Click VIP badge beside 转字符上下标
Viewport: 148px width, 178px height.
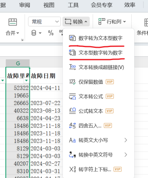tap(118, 169)
